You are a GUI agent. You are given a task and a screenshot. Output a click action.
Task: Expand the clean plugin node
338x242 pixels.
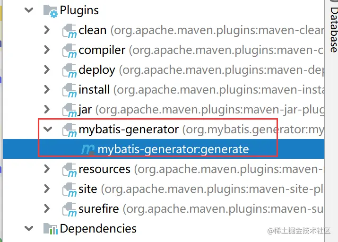tap(47, 30)
